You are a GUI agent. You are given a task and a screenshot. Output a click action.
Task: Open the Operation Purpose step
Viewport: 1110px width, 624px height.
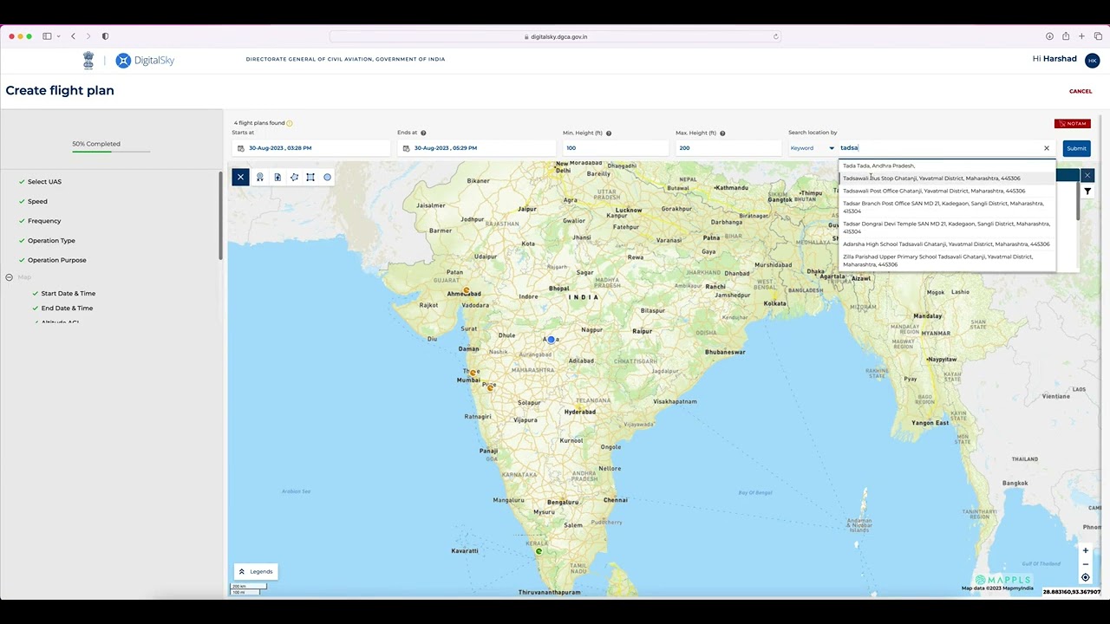[56, 260]
